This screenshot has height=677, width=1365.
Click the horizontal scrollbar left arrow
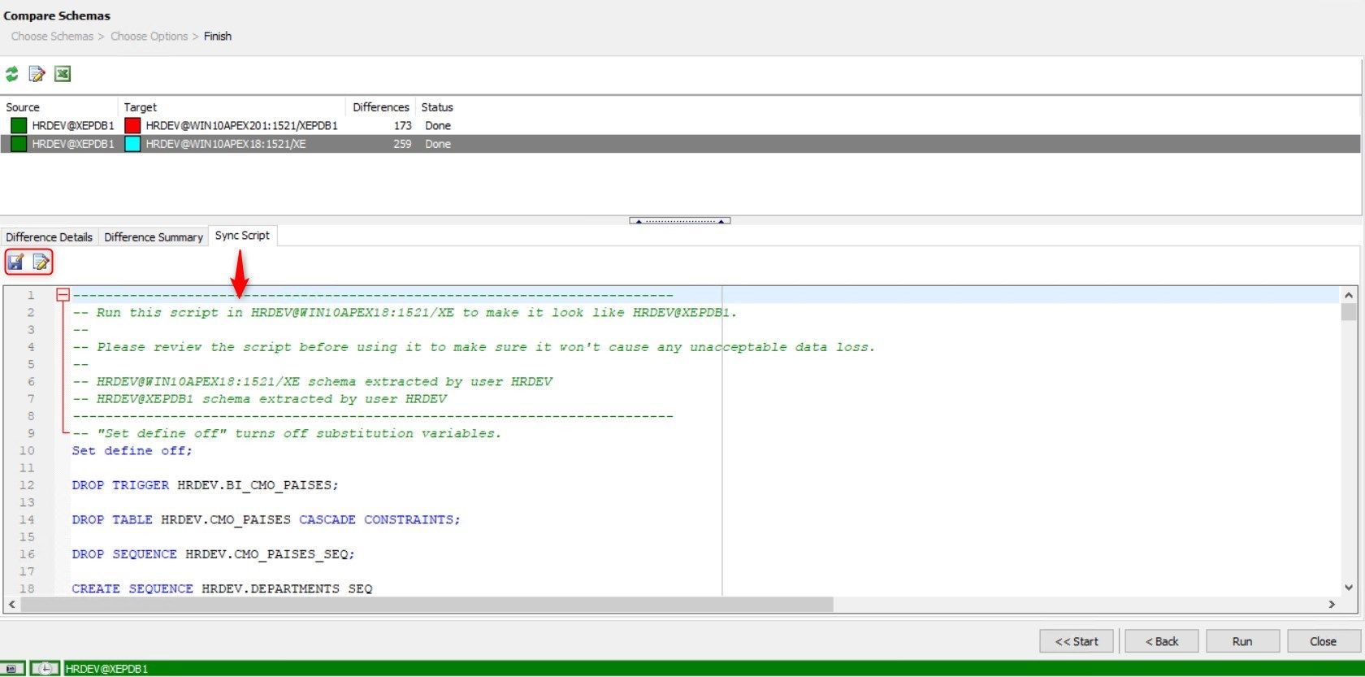coord(11,604)
